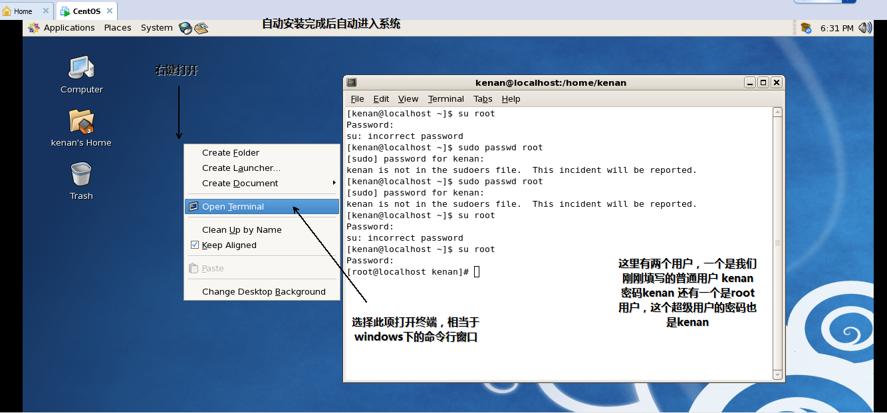Choose Create Folder from the context menu
The image size is (887, 413).
[x=262, y=152]
